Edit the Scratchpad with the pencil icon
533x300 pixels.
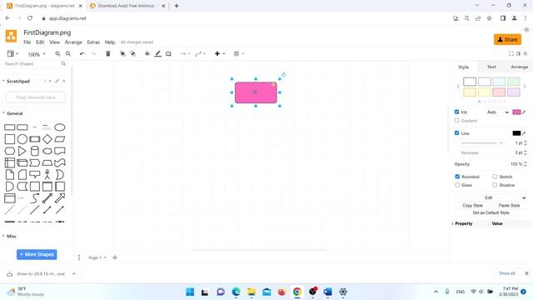click(57, 81)
